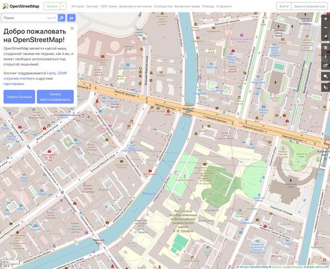Click the Войти login button
The height and width of the screenshot is (269, 330).
tap(284, 6)
